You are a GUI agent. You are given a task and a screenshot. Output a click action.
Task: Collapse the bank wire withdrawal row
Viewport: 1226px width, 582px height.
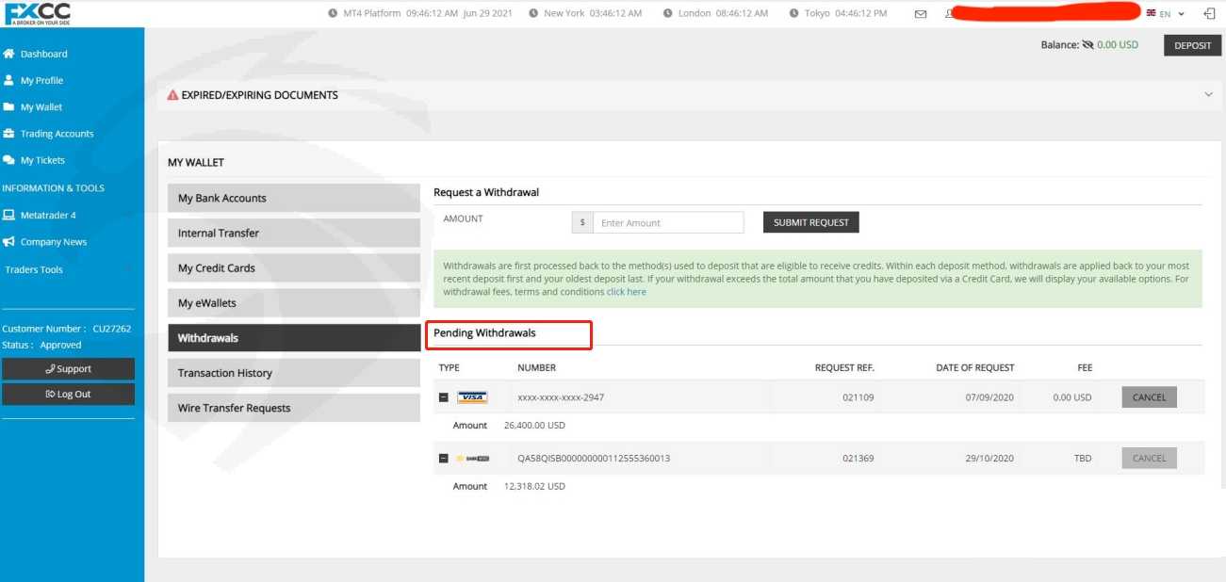[444, 459]
